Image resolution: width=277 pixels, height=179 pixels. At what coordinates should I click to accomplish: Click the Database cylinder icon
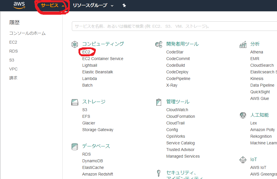click(x=75, y=146)
